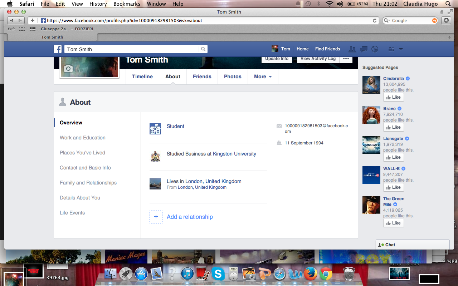Like the Cinderella page
The height and width of the screenshot is (286, 458).
(394, 97)
